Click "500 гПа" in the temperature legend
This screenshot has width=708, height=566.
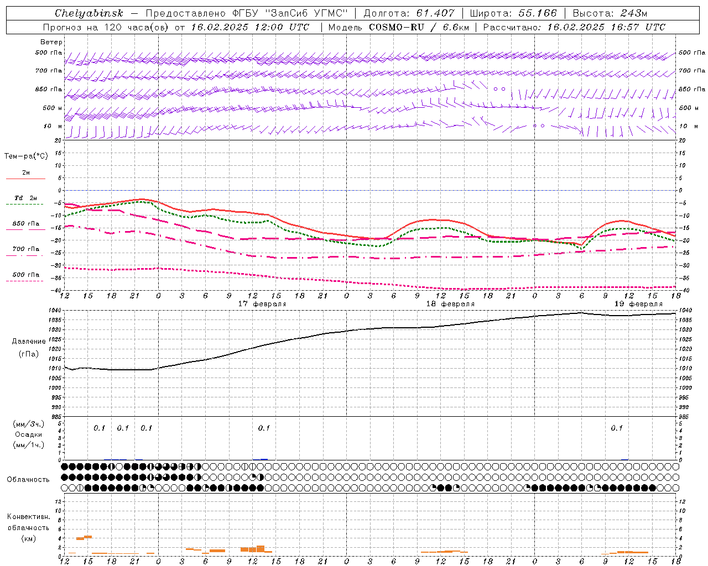pyautogui.click(x=26, y=275)
